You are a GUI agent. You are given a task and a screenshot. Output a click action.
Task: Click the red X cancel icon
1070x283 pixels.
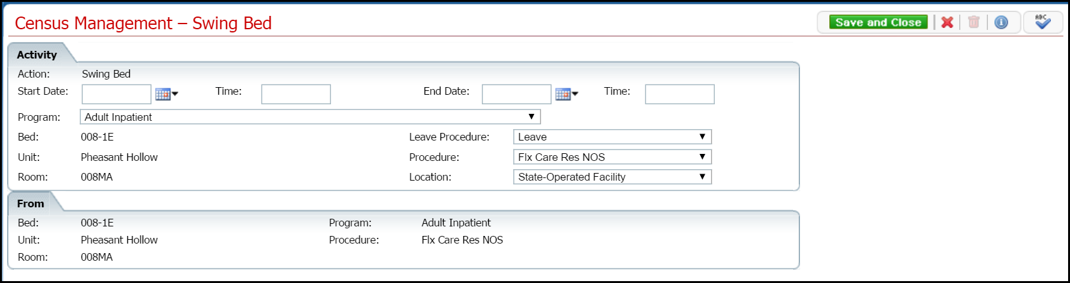click(x=947, y=22)
